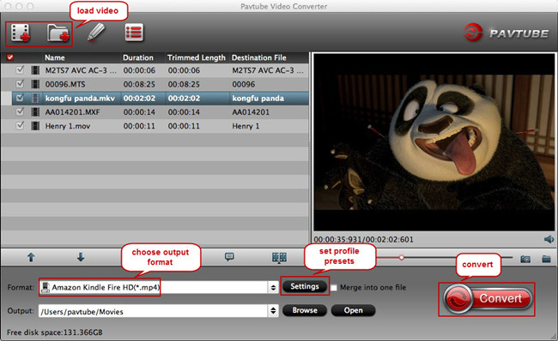The height and width of the screenshot is (341, 558).
Task: Click the 00:00:35:931/00:02:02:601 timecode
Action: click(x=364, y=239)
